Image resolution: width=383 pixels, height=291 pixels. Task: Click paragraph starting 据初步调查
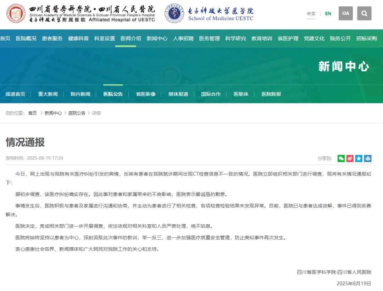pyautogui.click(x=122, y=194)
